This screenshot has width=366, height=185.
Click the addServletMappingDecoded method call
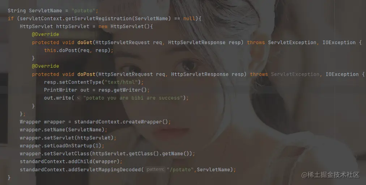point(104,169)
